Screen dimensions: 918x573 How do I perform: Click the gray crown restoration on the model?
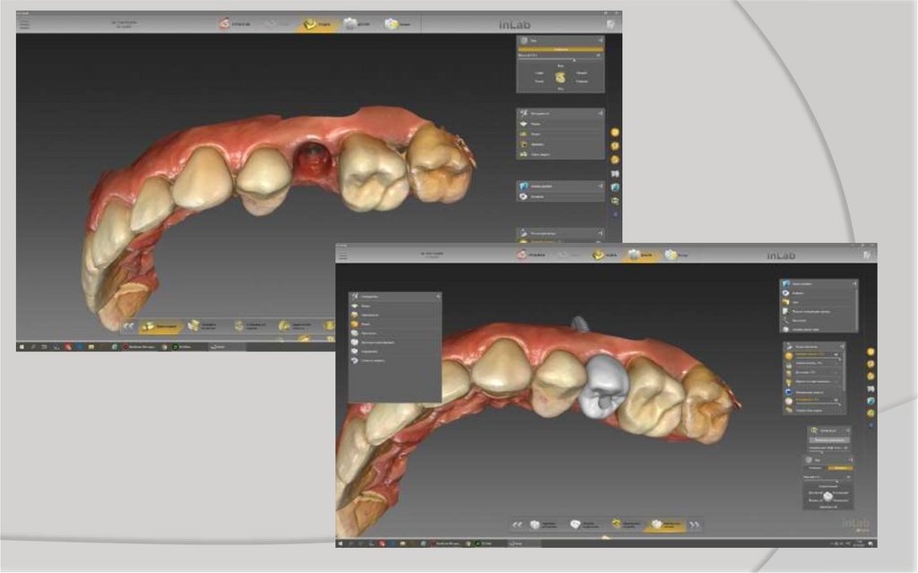[x=602, y=386]
